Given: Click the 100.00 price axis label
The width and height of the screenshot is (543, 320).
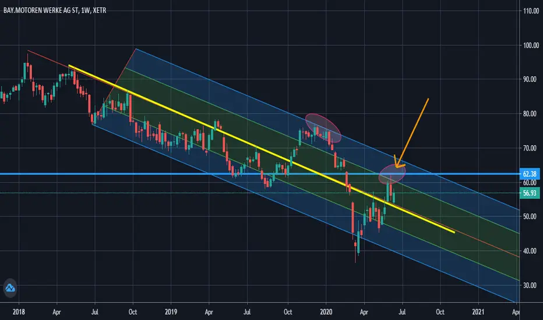Looking at the screenshot, I should pyautogui.click(x=531, y=45).
